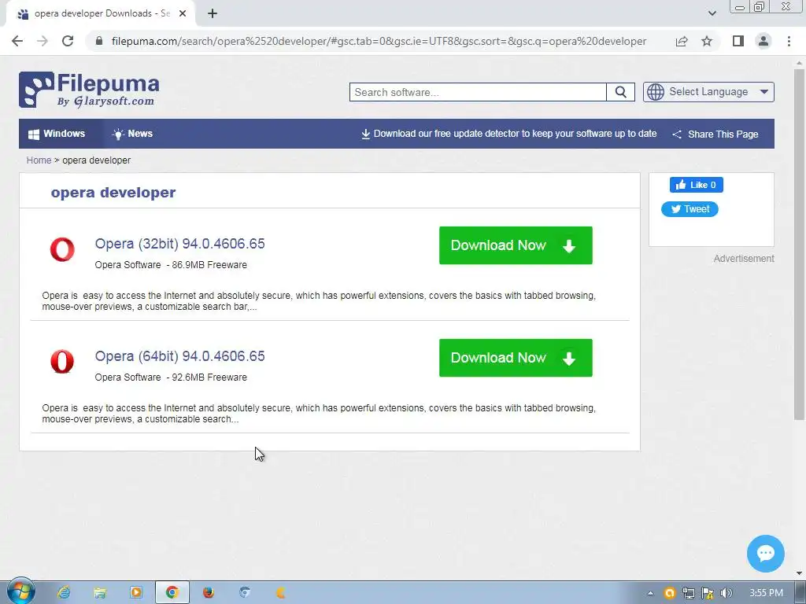806x604 pixels.
Task: Click the Chrome taskbar icon
Action: (172, 593)
